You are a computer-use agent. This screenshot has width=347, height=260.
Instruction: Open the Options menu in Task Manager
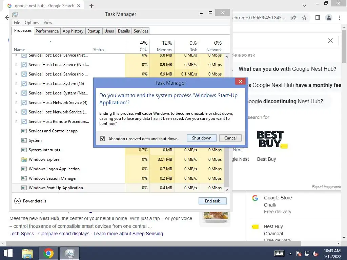click(32, 23)
